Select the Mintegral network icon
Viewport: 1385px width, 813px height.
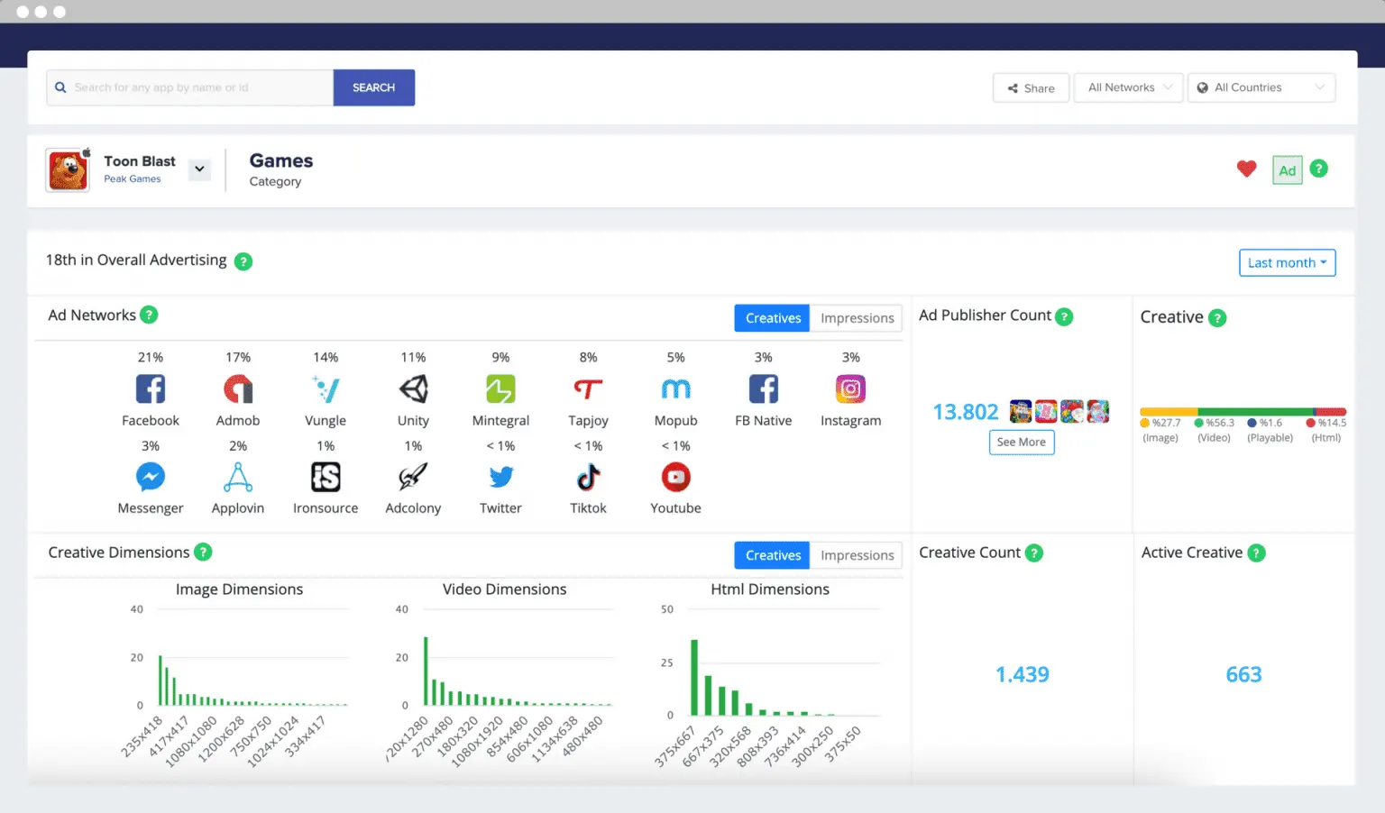coord(500,389)
